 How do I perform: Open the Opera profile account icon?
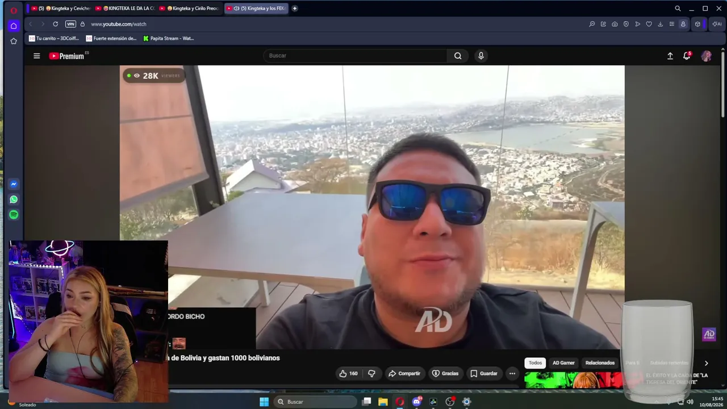683,24
